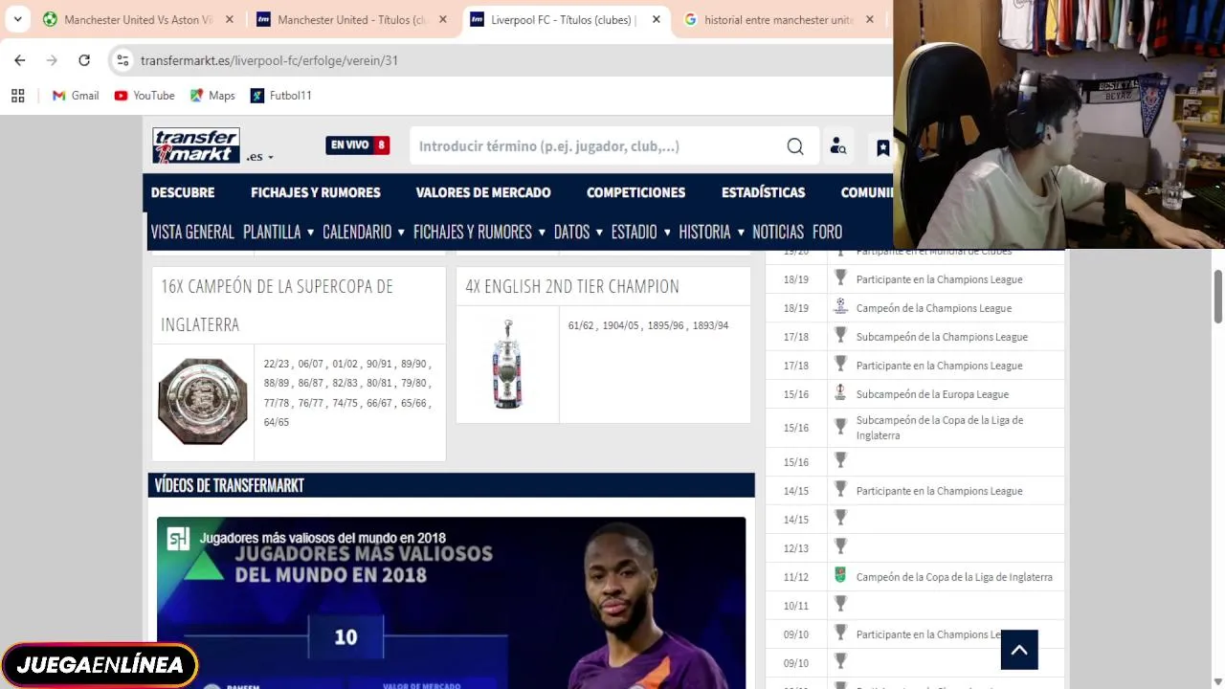The height and width of the screenshot is (689, 1225).
Task: Switch to Manchester United - Títulos tab
Action: [x=351, y=19]
